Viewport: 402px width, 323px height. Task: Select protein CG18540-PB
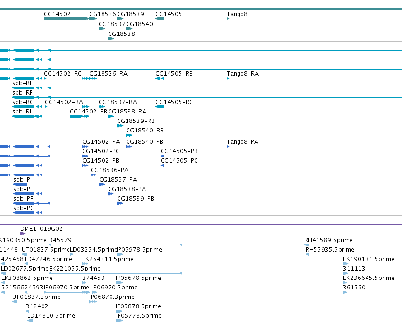pos(129,147)
